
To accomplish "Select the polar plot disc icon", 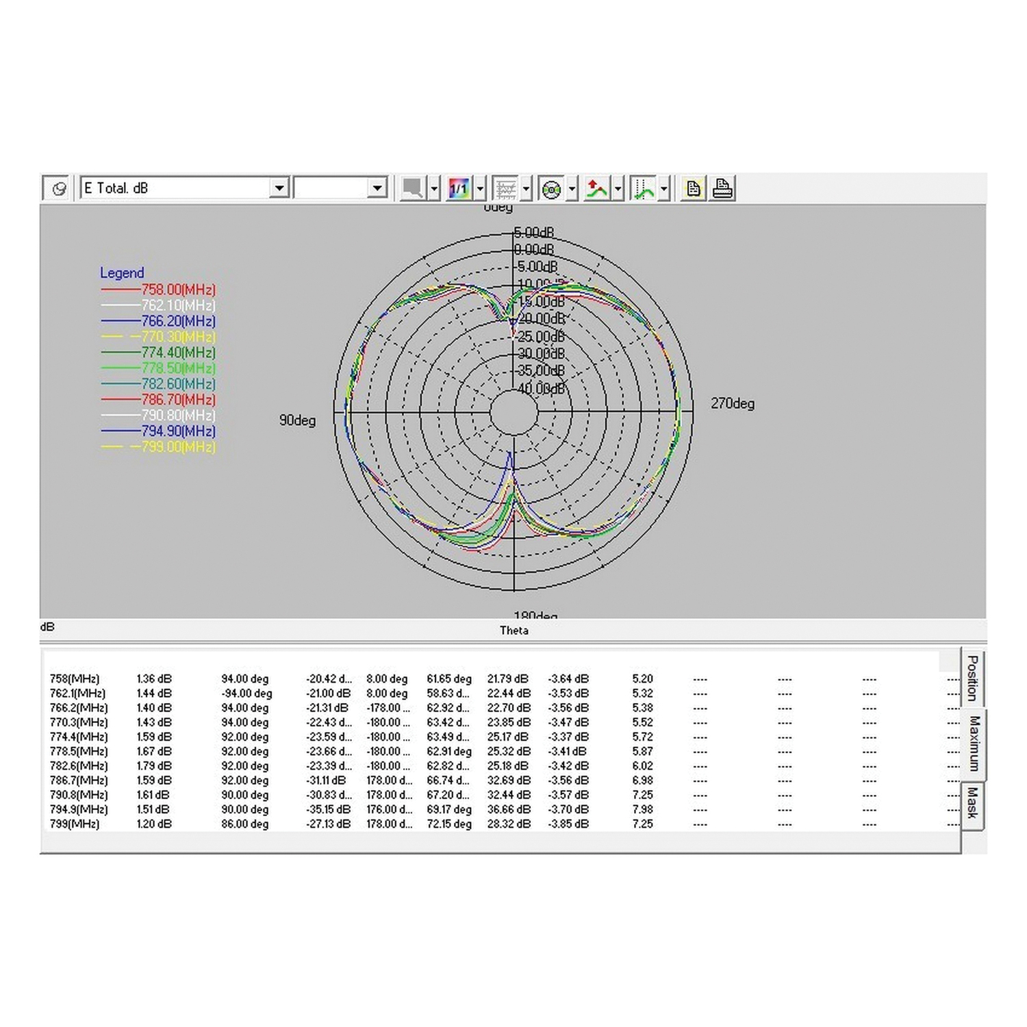I will 551,188.
